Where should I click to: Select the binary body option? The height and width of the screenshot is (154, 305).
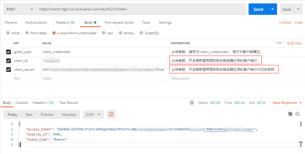coord(121,33)
